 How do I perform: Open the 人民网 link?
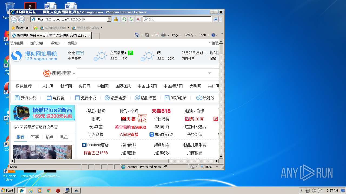click(x=48, y=86)
